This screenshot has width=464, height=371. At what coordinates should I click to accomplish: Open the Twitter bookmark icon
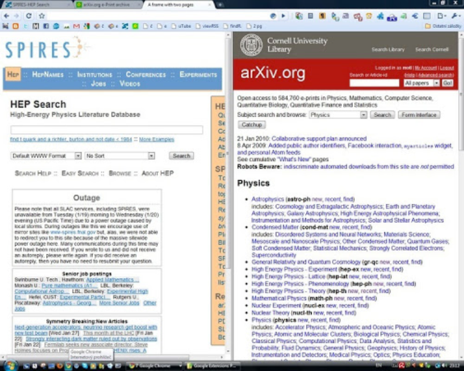pyautogui.click(x=26, y=26)
